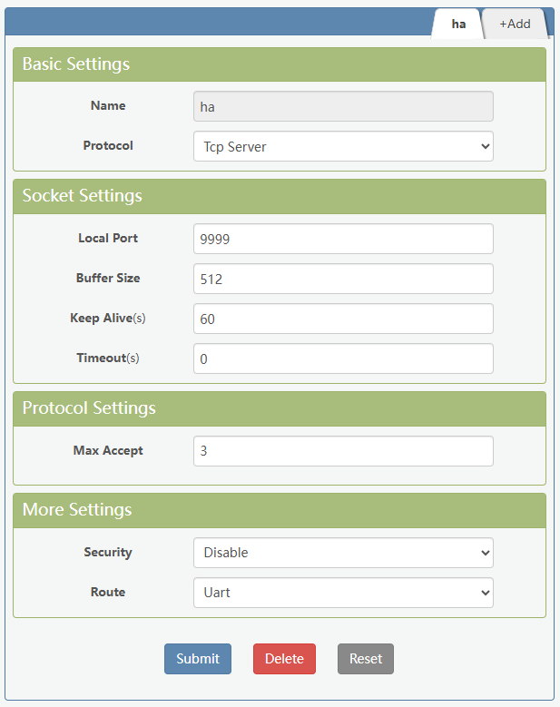The width and height of the screenshot is (560, 707).
Task: Click the Basic Settings section header
Action: 279,64
